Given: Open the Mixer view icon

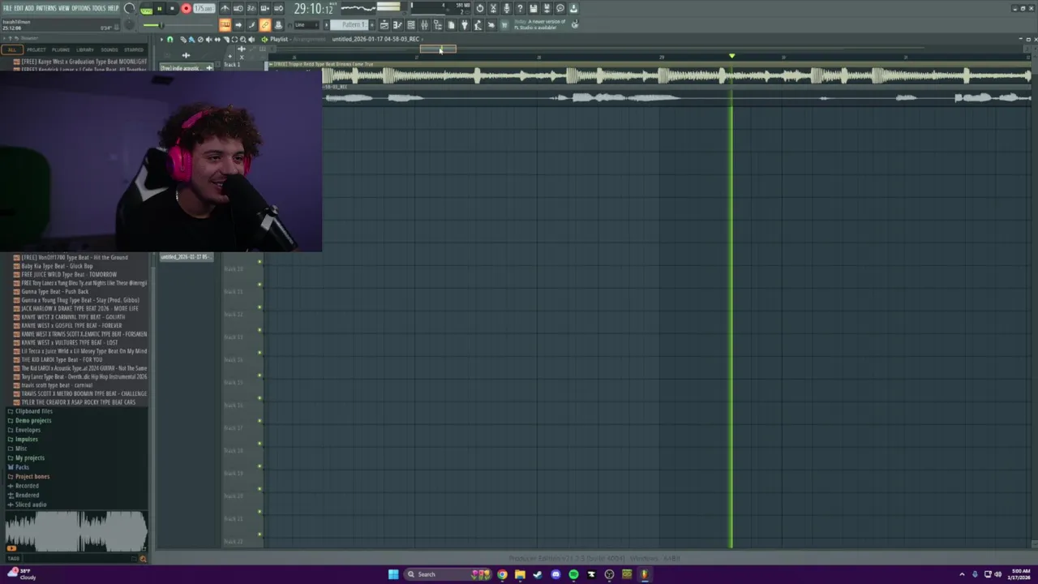Looking at the screenshot, I should tap(425, 24).
